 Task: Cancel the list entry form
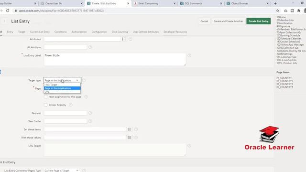(204, 21)
